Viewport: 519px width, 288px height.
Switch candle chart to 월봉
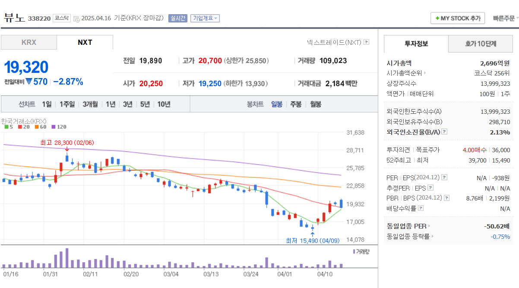(316, 104)
